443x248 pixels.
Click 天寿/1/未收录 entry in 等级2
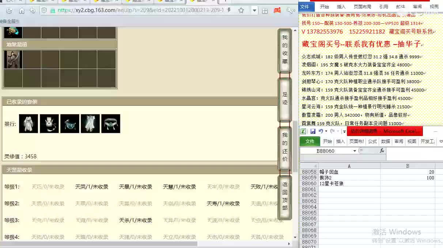coord(223,204)
